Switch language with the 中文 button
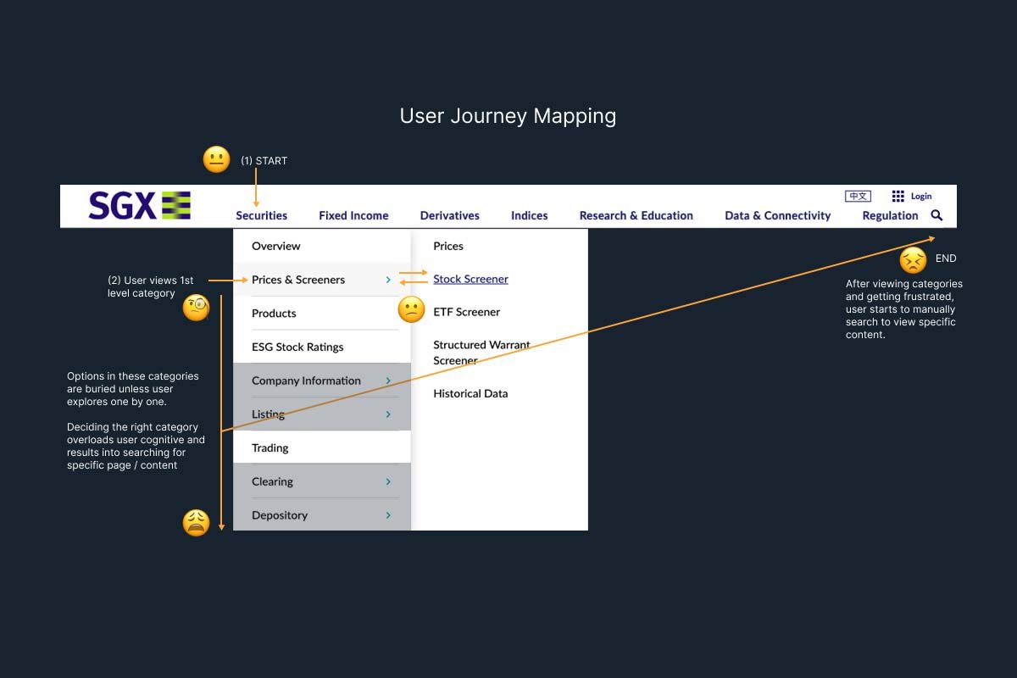 [858, 196]
